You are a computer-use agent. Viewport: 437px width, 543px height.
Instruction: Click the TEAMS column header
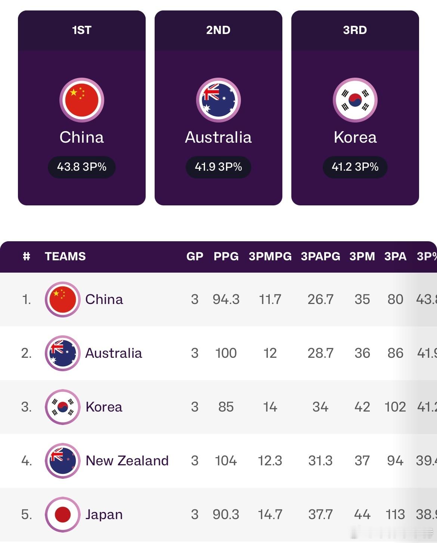[65, 257]
